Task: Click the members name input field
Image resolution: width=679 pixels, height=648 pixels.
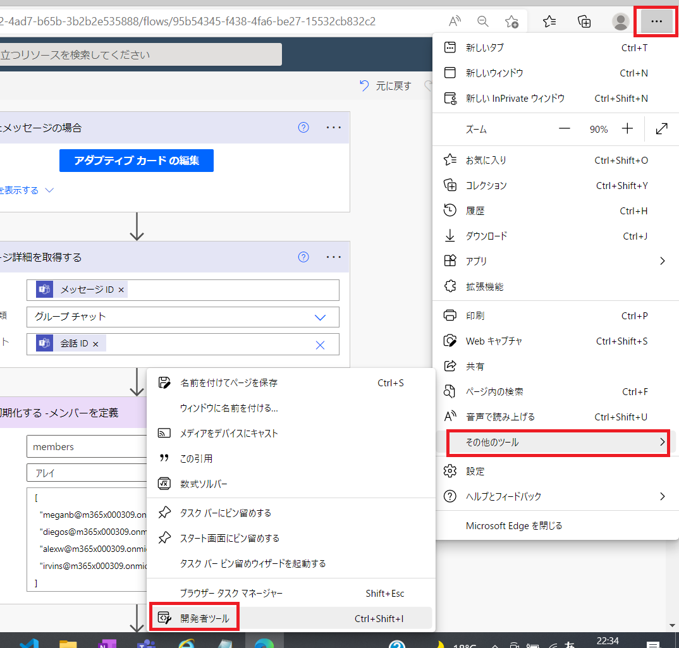Action: pos(87,446)
